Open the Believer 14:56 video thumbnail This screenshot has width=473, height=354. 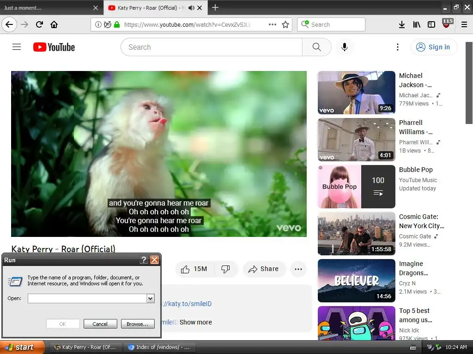coord(356,281)
